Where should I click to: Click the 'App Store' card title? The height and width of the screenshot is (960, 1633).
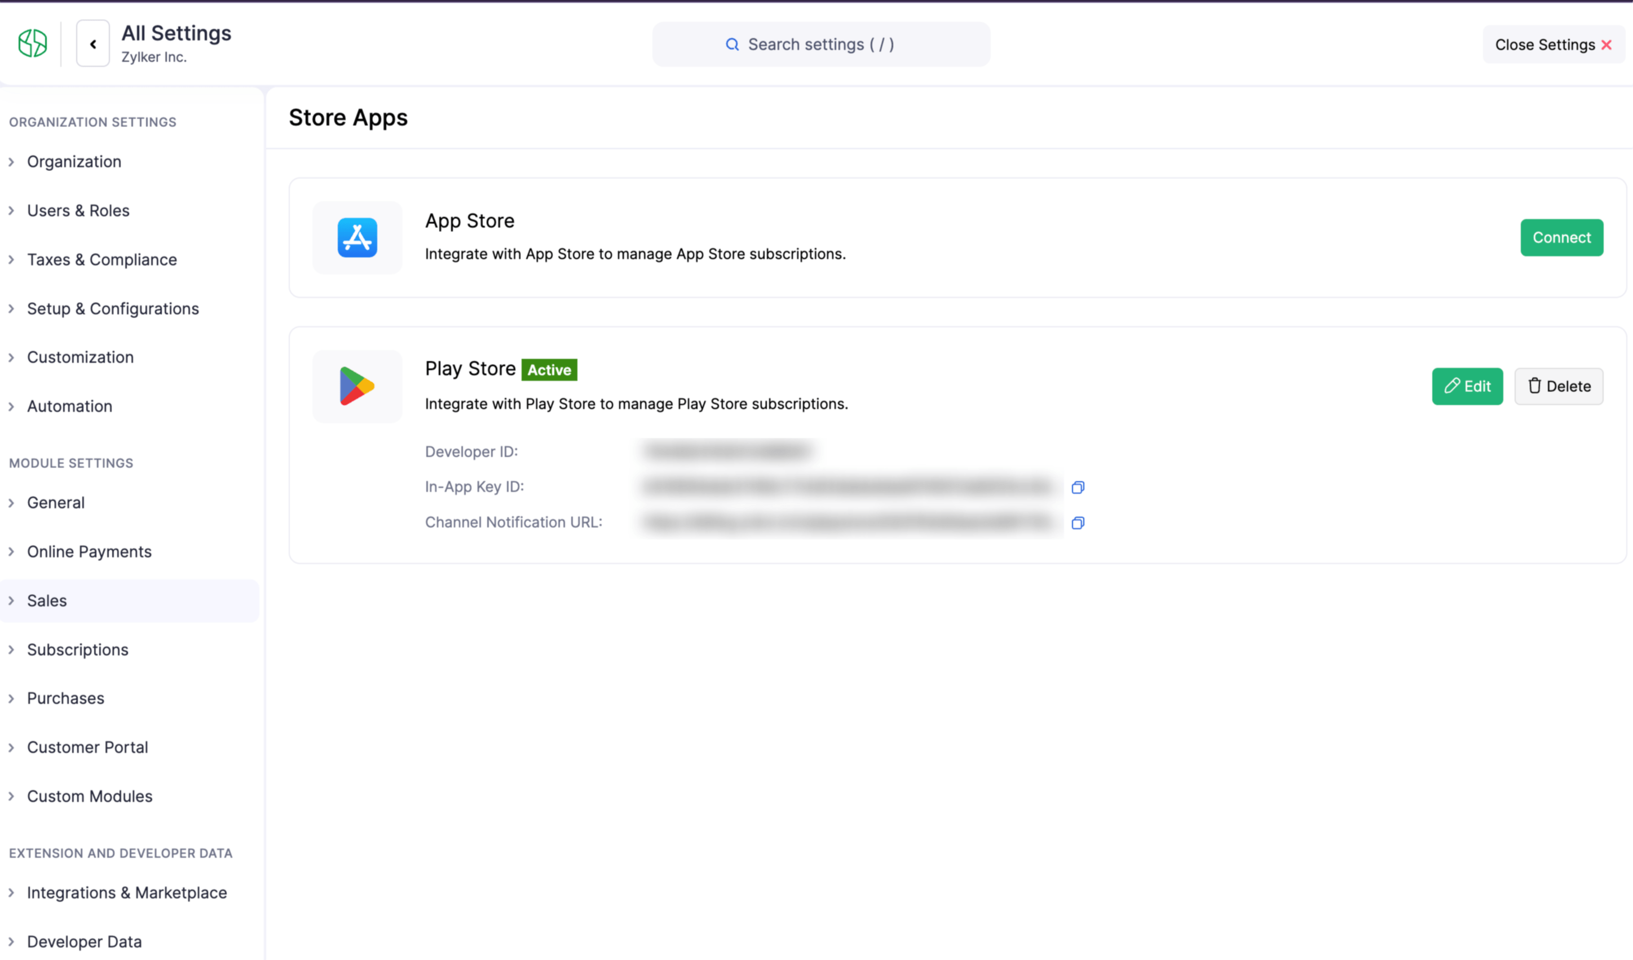click(x=469, y=221)
